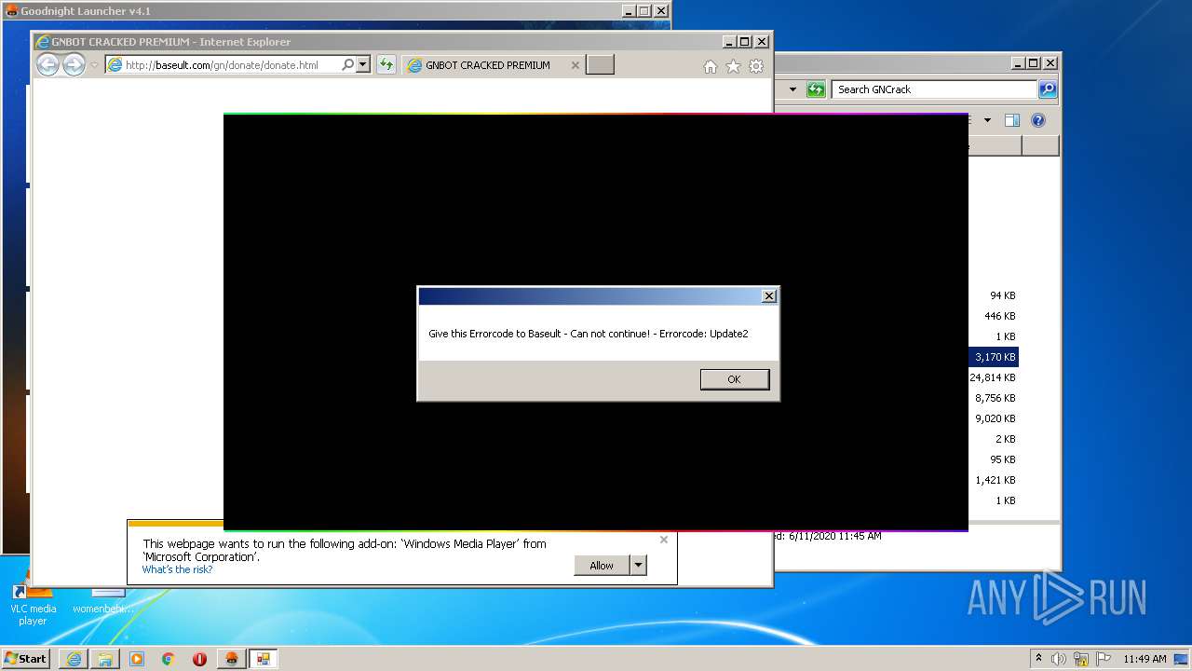
Task: Click OK in the Errorcode dialog
Action: point(735,379)
